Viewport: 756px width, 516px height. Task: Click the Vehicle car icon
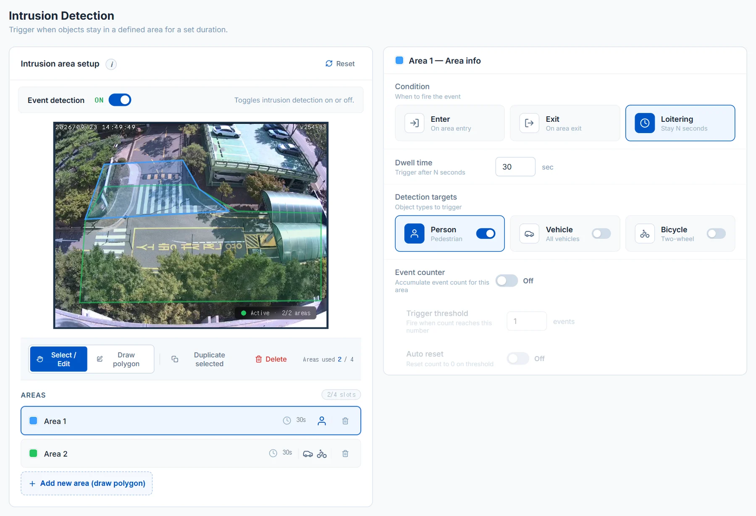pos(529,233)
